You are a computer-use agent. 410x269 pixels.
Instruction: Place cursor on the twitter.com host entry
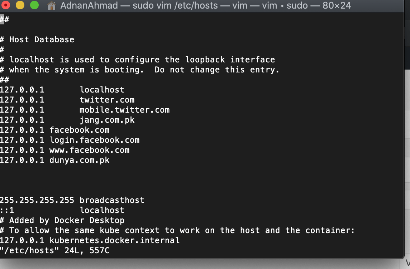[67, 100]
